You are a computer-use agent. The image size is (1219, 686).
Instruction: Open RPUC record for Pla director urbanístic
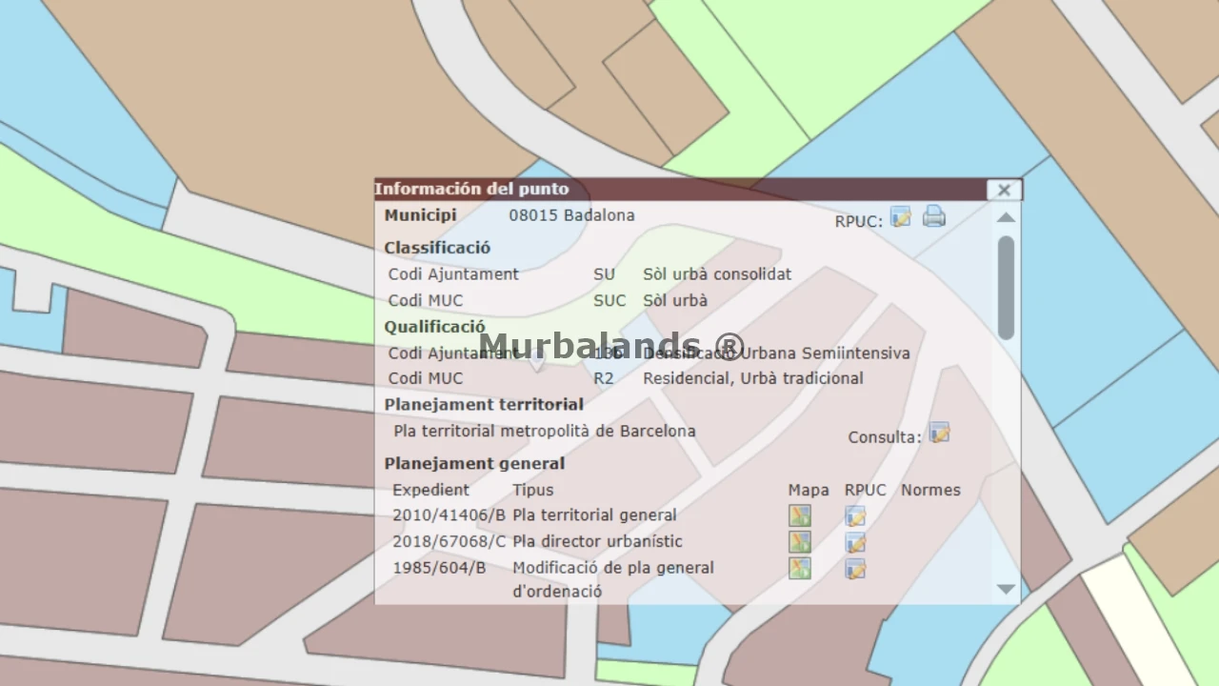pyautogui.click(x=855, y=542)
